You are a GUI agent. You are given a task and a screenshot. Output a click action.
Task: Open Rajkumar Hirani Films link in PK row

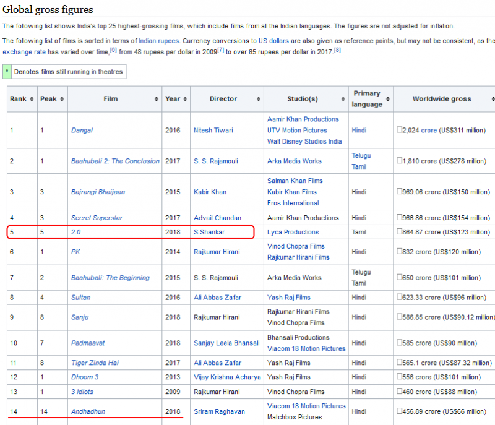(298, 257)
